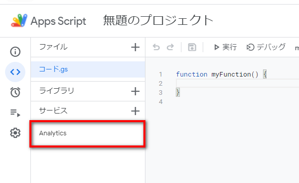Click the function myFunction() code line
This screenshot has height=183, width=299.
click(221, 74)
